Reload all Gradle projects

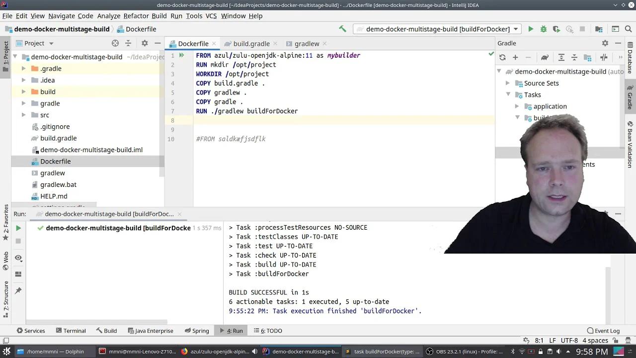click(x=502, y=57)
